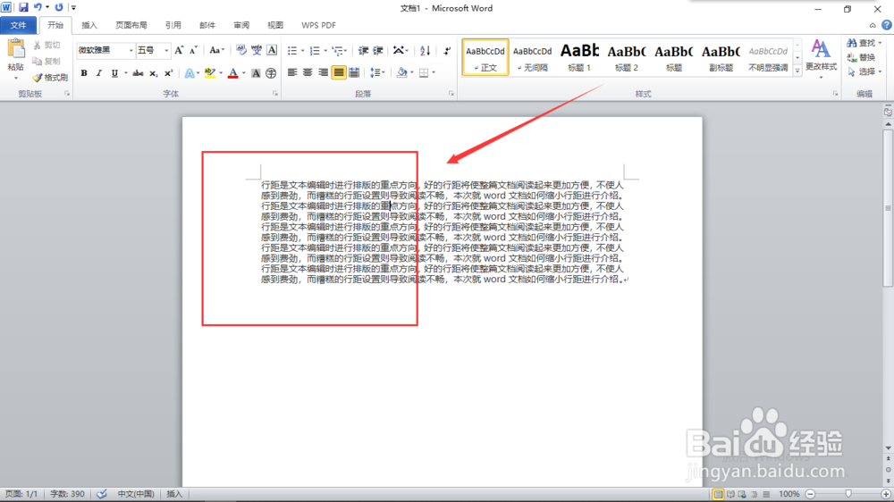The width and height of the screenshot is (894, 502).
Task: Apply character border icon
Action: click(272, 50)
